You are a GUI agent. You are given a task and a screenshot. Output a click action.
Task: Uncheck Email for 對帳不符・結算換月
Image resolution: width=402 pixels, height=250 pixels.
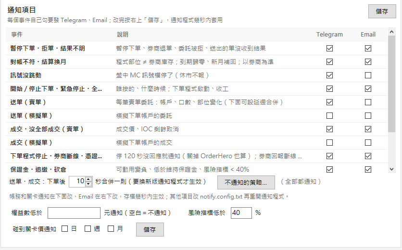(368, 62)
